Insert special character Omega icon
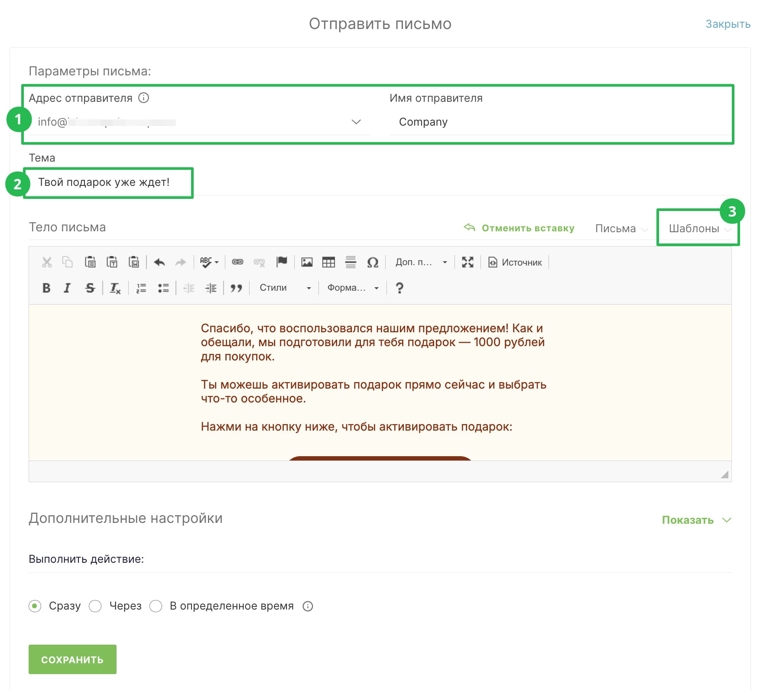 pyautogui.click(x=373, y=262)
